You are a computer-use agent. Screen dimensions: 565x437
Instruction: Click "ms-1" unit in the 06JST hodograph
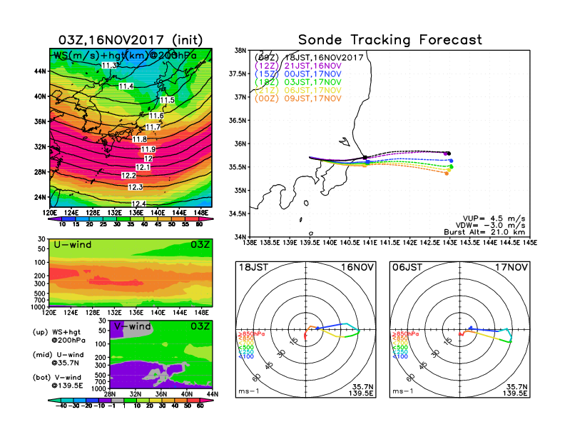[403, 391]
